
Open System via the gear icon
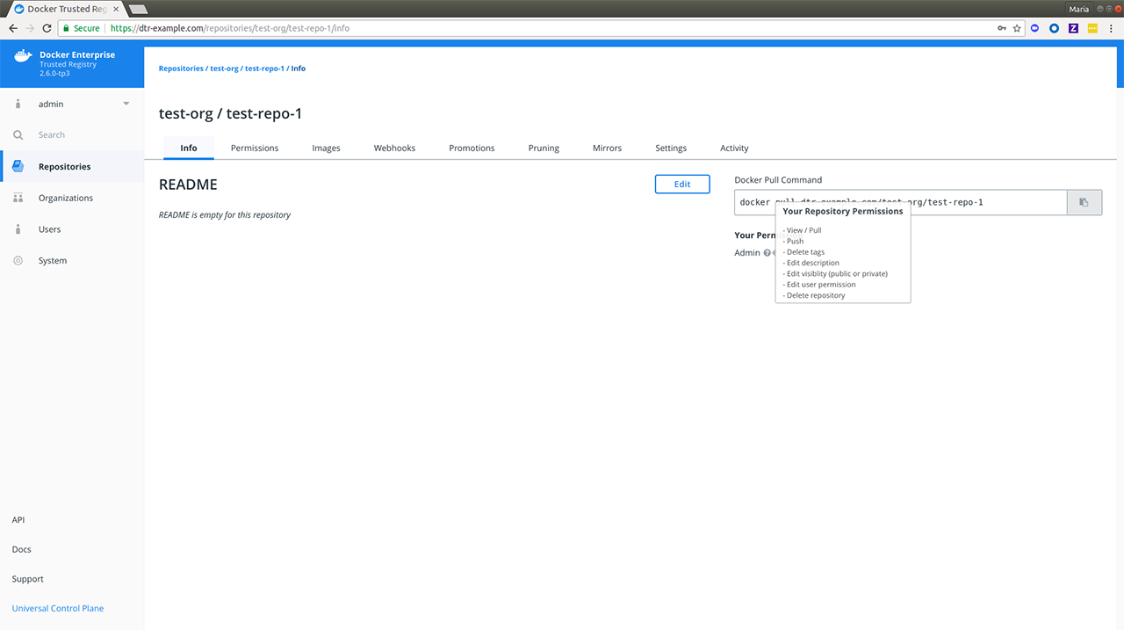pos(18,261)
